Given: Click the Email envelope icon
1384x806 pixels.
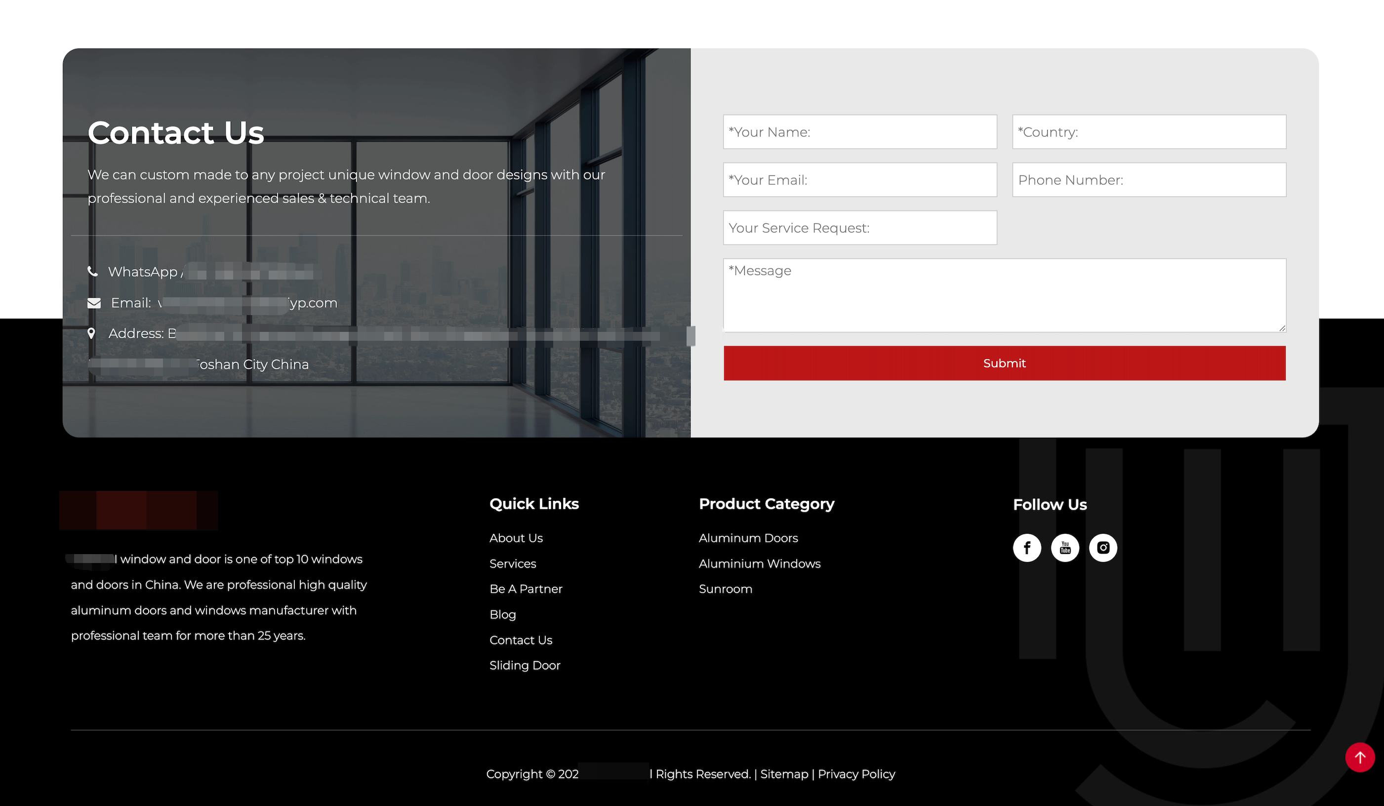Looking at the screenshot, I should [94, 303].
